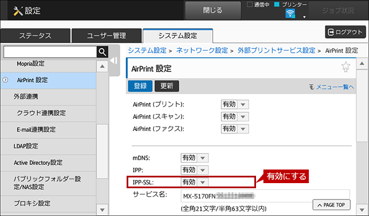Click the main page scrollbar thumb

tap(362, 106)
